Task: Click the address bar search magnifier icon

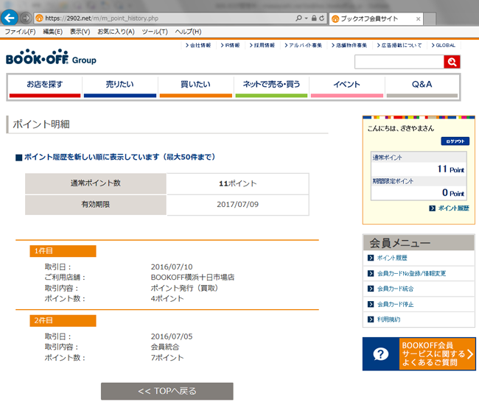Action: tap(298, 18)
